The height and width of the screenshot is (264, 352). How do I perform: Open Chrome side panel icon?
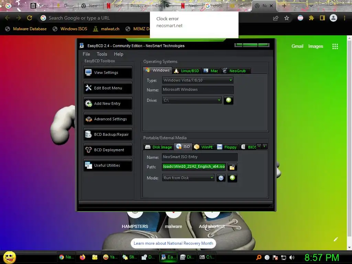pyautogui.click(x=322, y=18)
